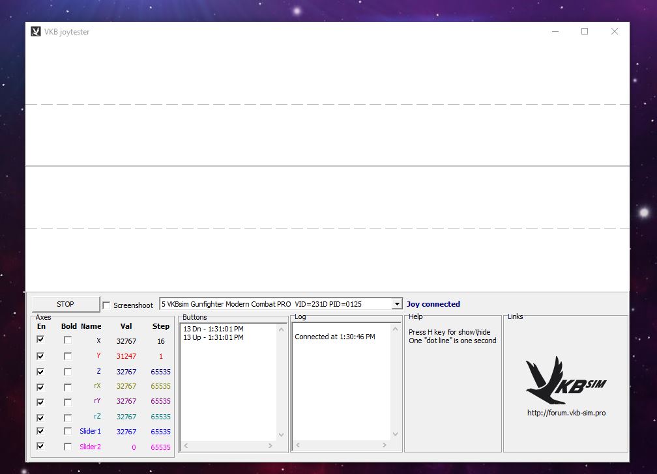Disable the Y axis En checkbox
Image resolution: width=657 pixels, height=474 pixels.
[40, 356]
